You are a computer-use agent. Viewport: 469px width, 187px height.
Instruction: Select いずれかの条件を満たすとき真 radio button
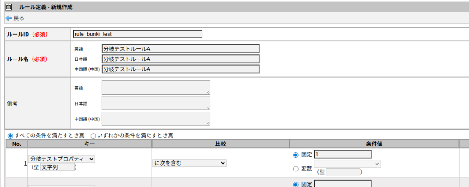click(93, 136)
